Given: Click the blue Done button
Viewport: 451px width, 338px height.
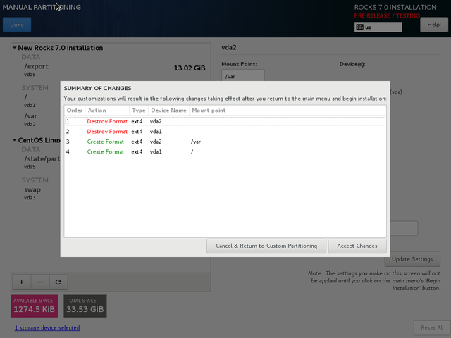Looking at the screenshot, I should click(17, 25).
